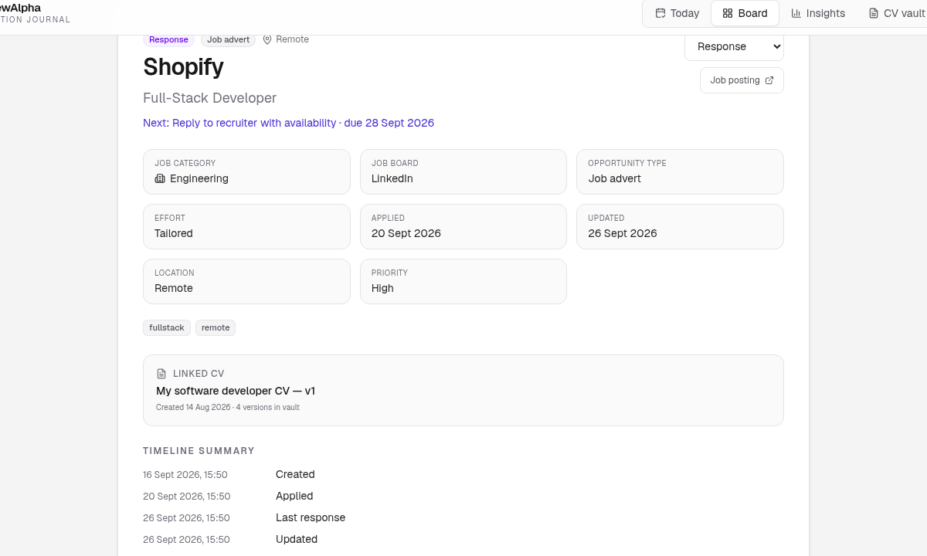Click the Job Board LinkedIn card
The height and width of the screenshot is (556, 927).
(463, 171)
